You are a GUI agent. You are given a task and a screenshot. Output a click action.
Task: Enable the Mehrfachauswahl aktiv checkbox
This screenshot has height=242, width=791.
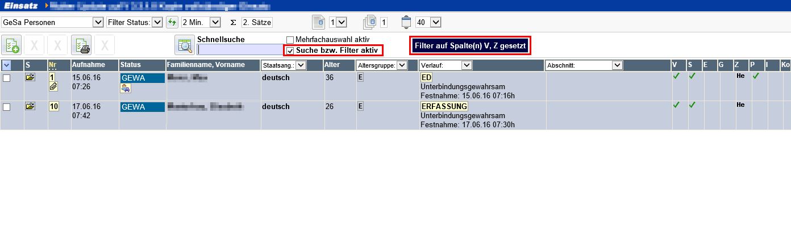point(290,40)
